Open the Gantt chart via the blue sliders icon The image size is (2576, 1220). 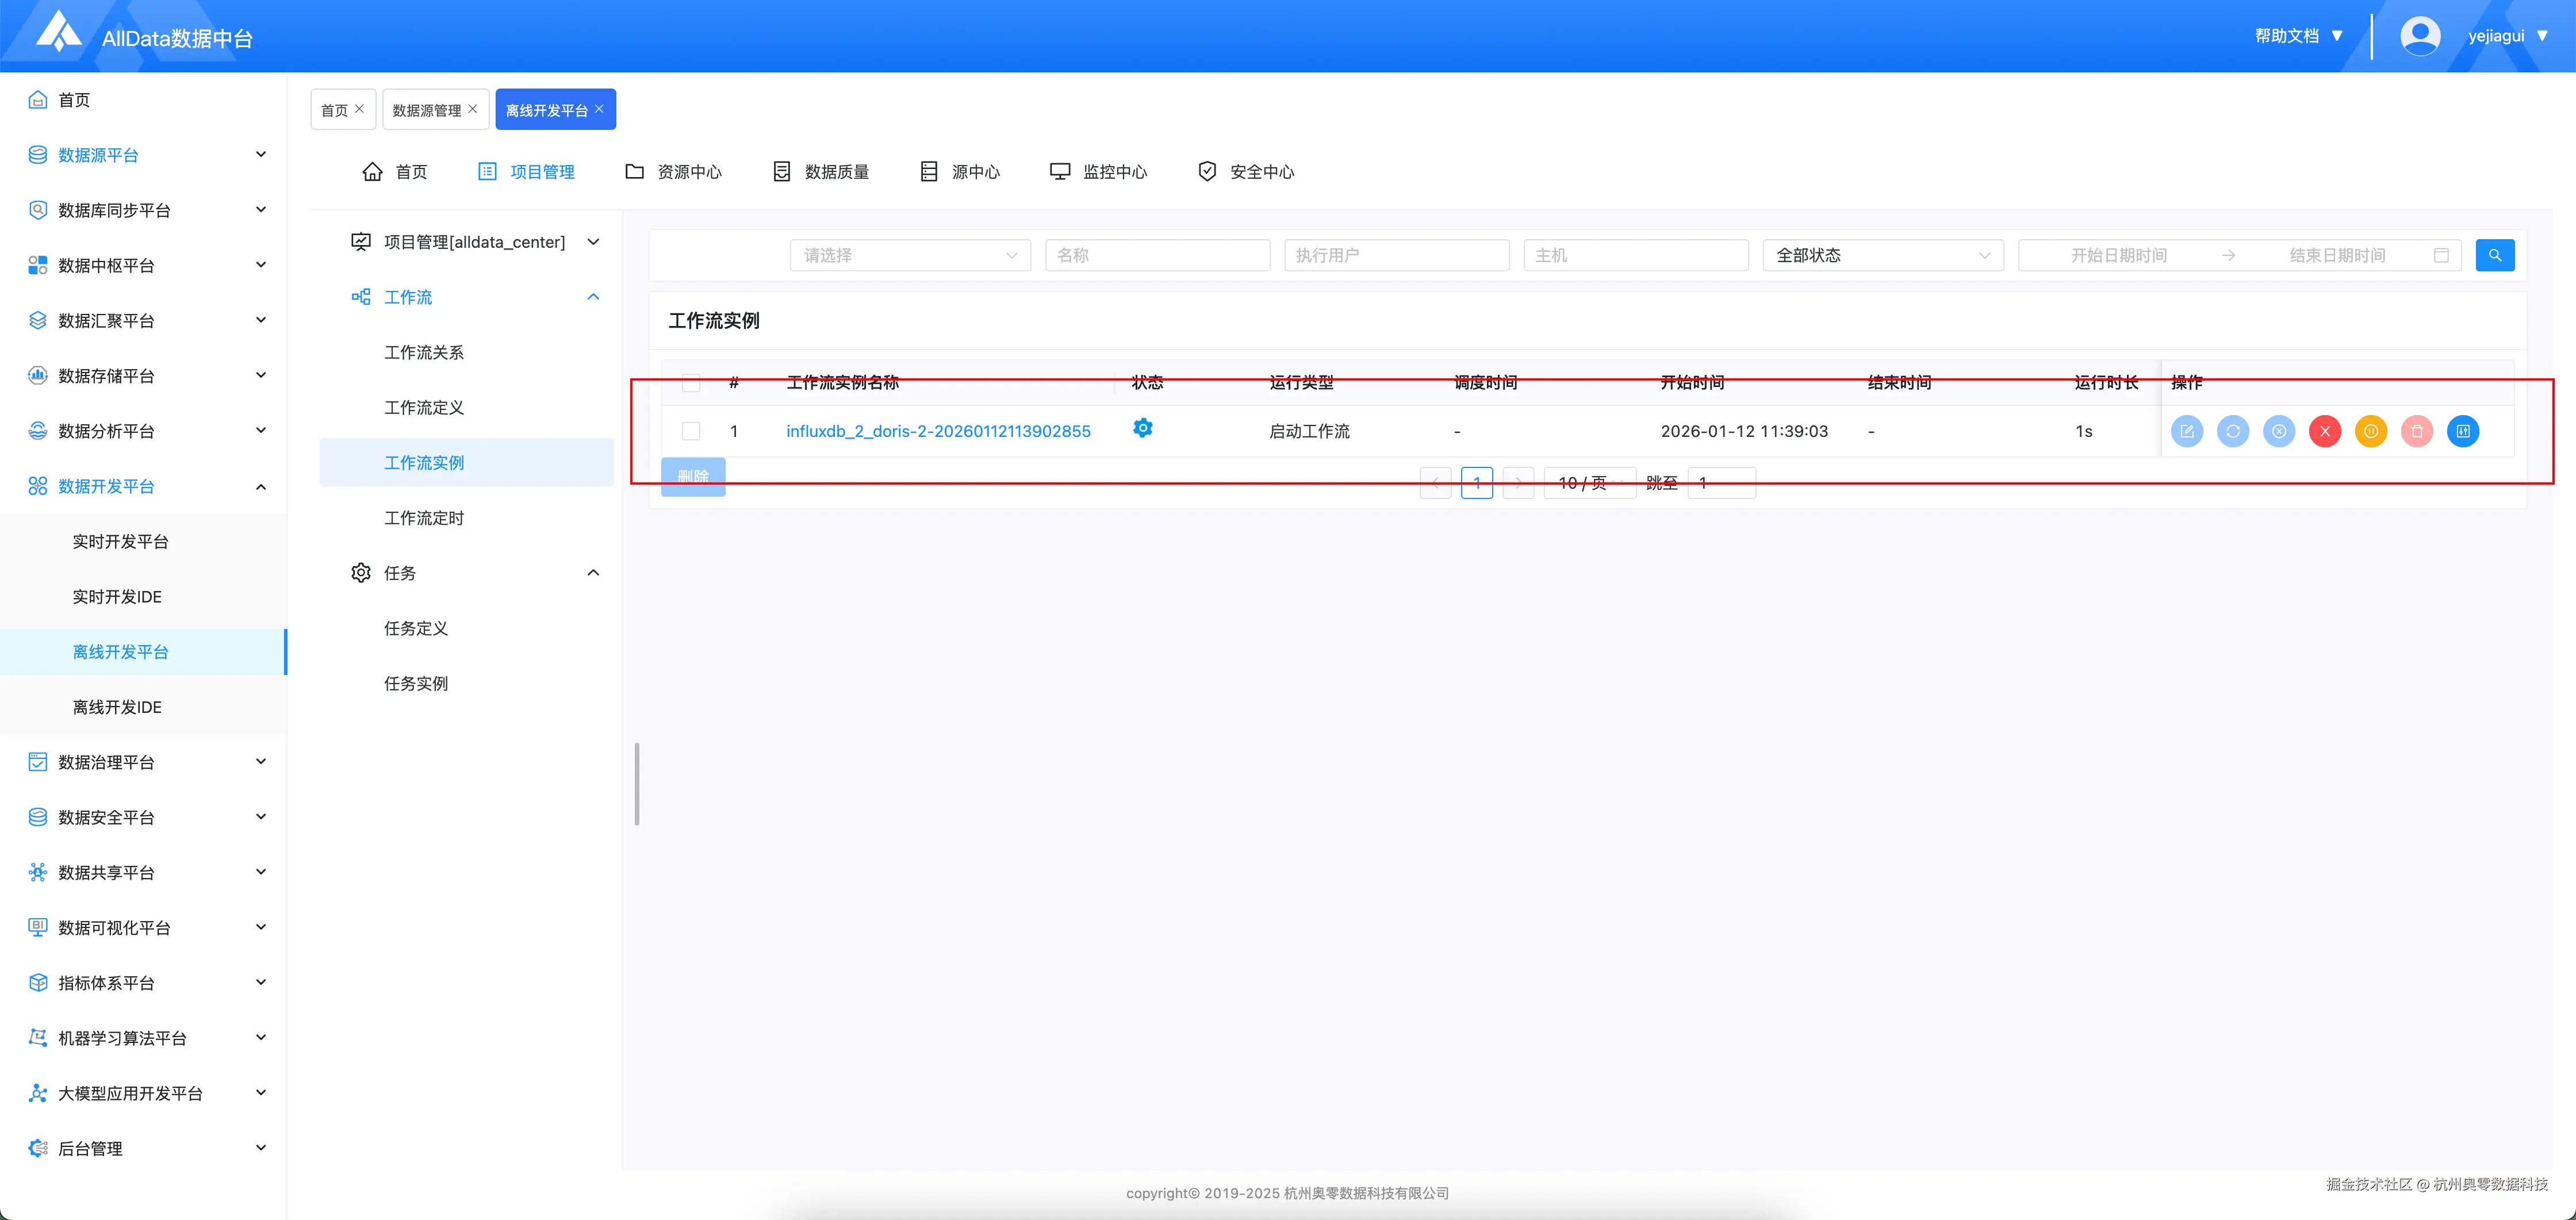coord(2463,431)
